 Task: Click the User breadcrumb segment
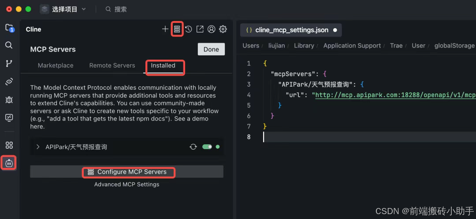click(x=418, y=46)
